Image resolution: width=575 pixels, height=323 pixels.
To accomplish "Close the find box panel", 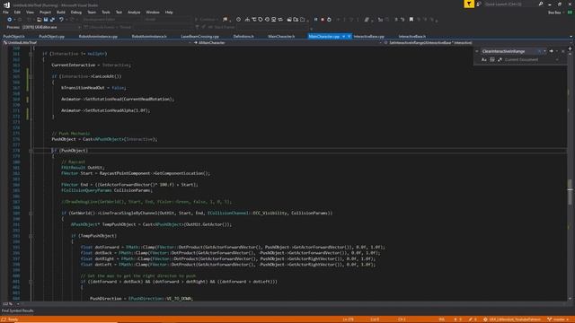I will click(x=563, y=51).
